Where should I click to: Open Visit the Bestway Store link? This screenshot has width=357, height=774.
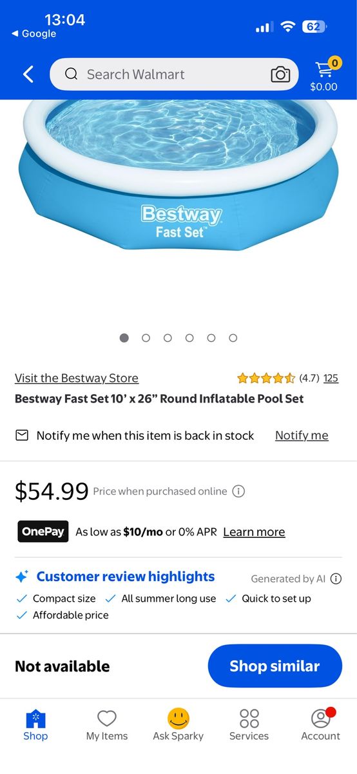(77, 378)
